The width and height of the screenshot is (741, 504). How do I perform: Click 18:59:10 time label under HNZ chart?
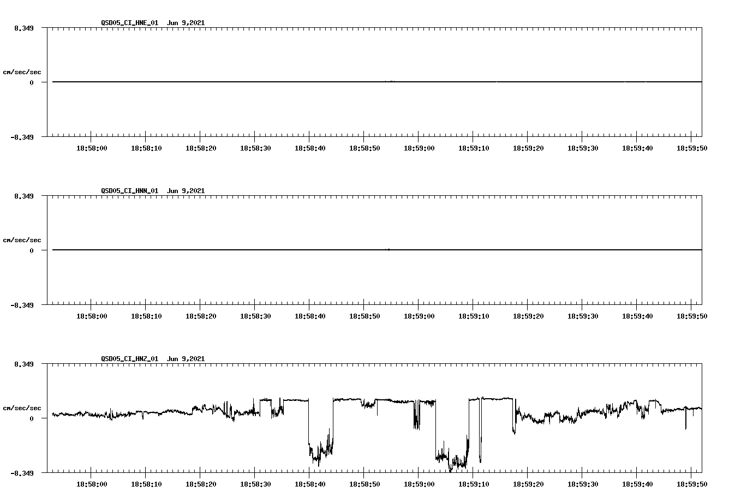(474, 484)
